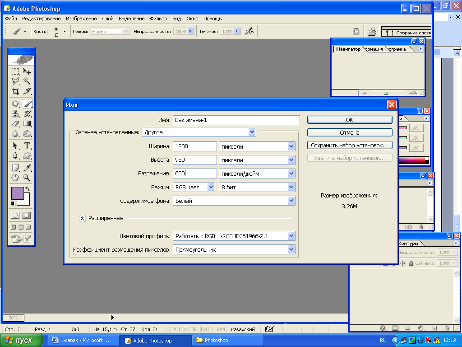Select the Type tool

[x=27, y=145]
